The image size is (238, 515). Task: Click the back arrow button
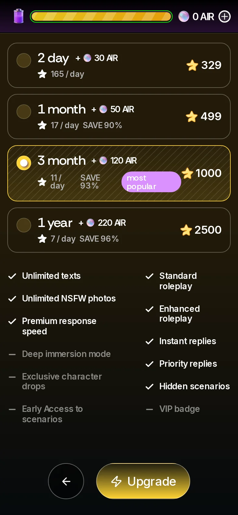point(66,481)
